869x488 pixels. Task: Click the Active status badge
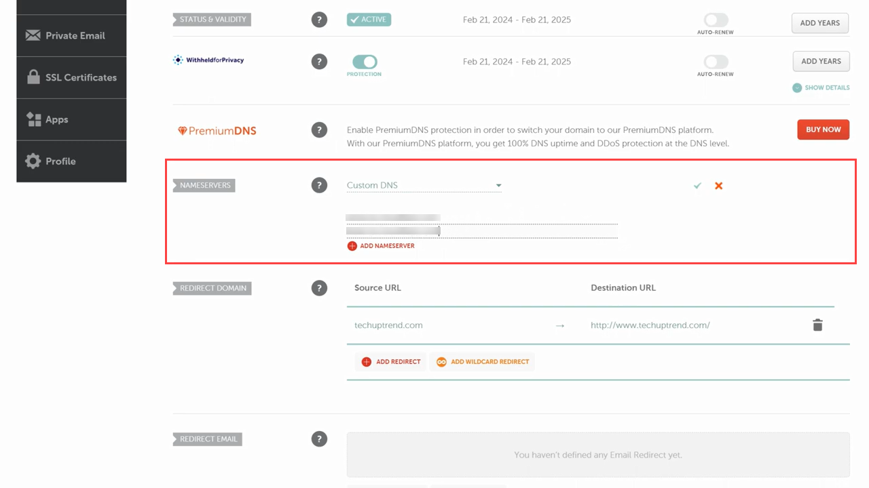[369, 20]
